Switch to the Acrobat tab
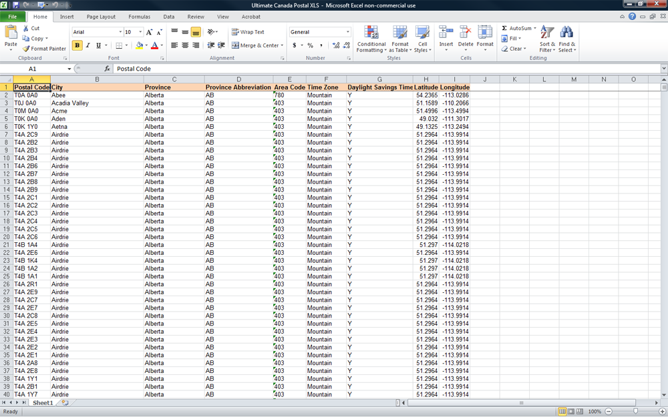668x417 pixels. (x=251, y=17)
